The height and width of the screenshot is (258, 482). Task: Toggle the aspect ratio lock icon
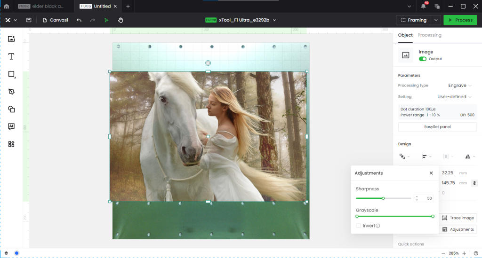(x=474, y=183)
